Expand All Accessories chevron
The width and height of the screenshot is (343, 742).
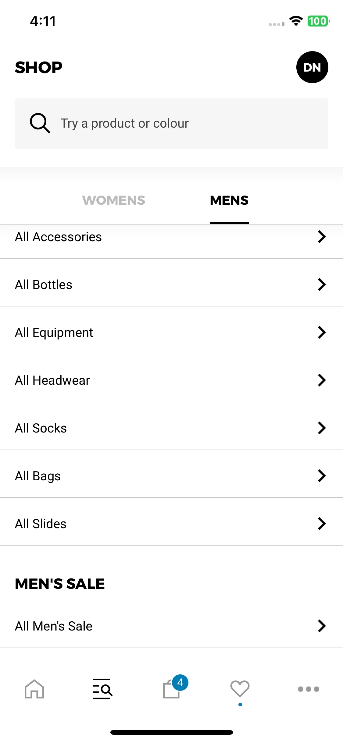pyautogui.click(x=322, y=237)
